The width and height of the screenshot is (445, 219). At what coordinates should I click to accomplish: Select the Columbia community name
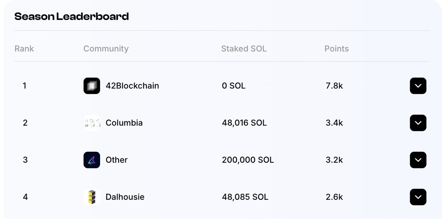[x=124, y=123]
